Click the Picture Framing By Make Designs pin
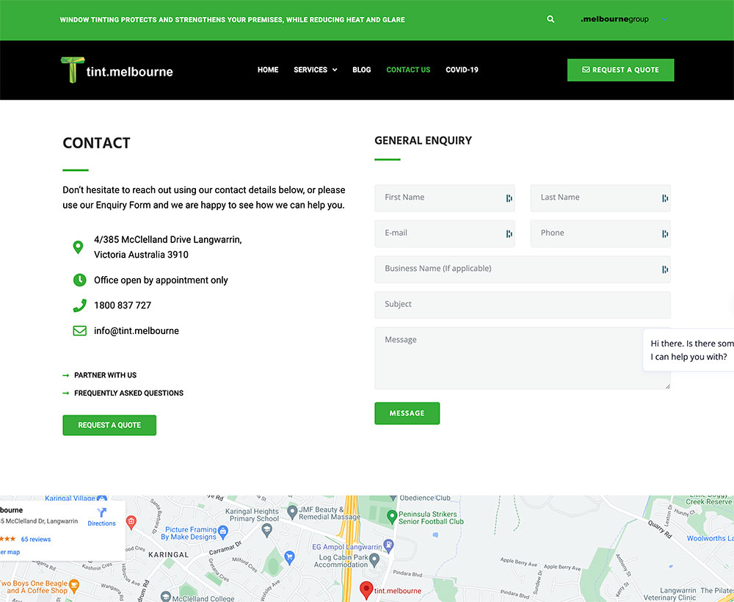This screenshot has width=734, height=602. (223, 531)
